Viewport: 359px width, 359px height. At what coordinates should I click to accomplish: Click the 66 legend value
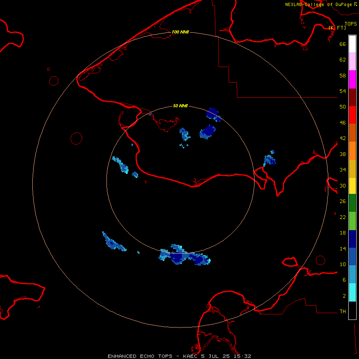coord(343,44)
